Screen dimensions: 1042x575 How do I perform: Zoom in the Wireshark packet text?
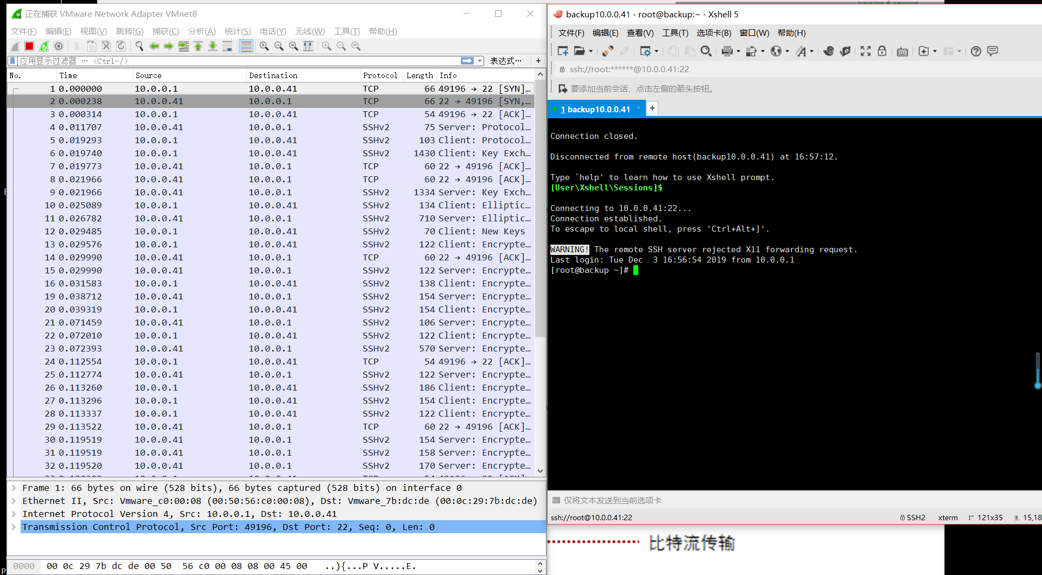tap(264, 46)
